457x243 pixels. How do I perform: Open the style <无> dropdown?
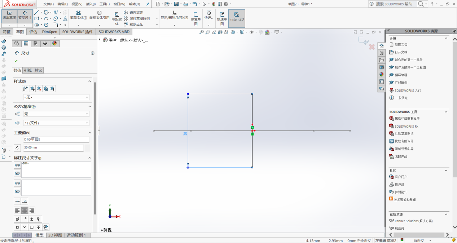[56, 97]
